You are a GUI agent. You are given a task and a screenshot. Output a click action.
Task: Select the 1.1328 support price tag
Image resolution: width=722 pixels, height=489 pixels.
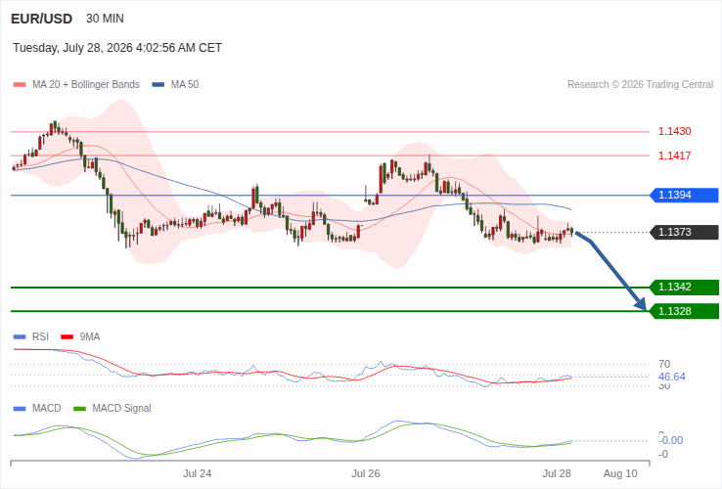pos(684,311)
